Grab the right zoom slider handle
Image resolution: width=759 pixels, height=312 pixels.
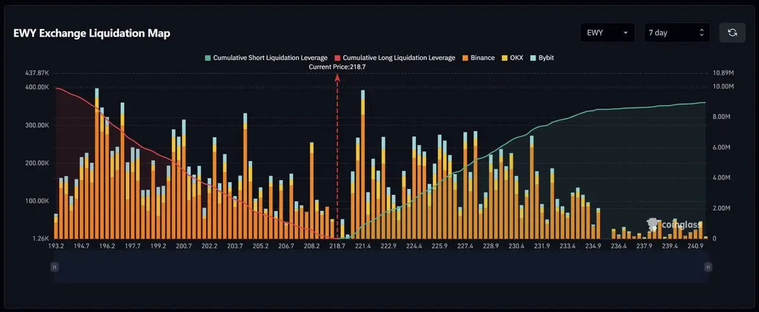(708, 266)
